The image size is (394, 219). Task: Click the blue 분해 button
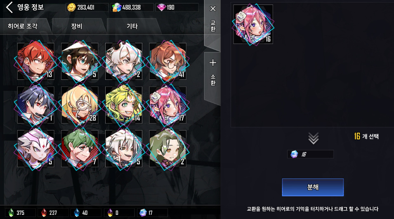pos(313,187)
